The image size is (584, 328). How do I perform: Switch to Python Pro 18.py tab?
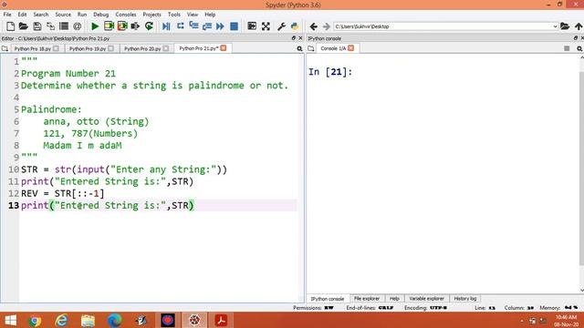[x=33, y=48]
